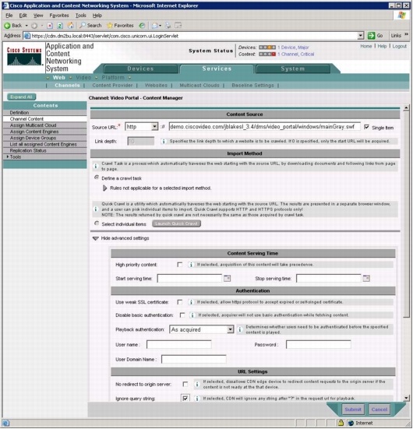The width and height of the screenshot is (413, 429).
Task: Click the info icon for High priority content
Action: pos(191,265)
